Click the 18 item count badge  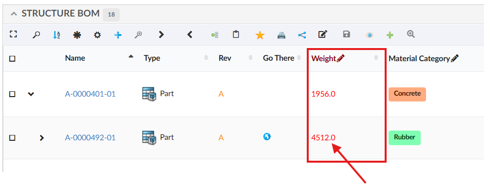click(x=111, y=15)
